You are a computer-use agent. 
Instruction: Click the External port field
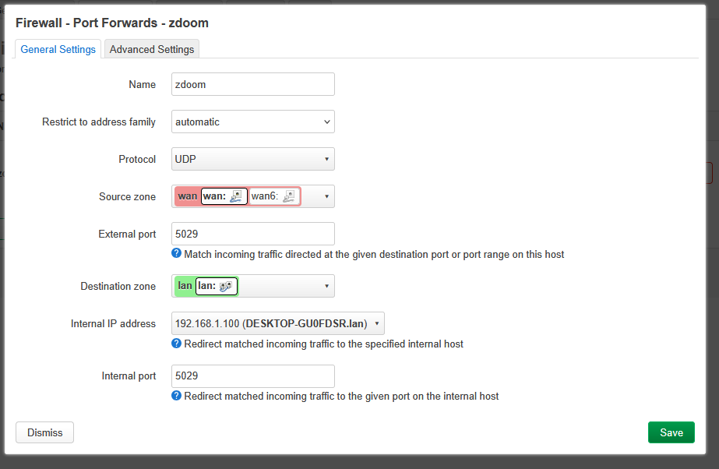click(x=252, y=234)
